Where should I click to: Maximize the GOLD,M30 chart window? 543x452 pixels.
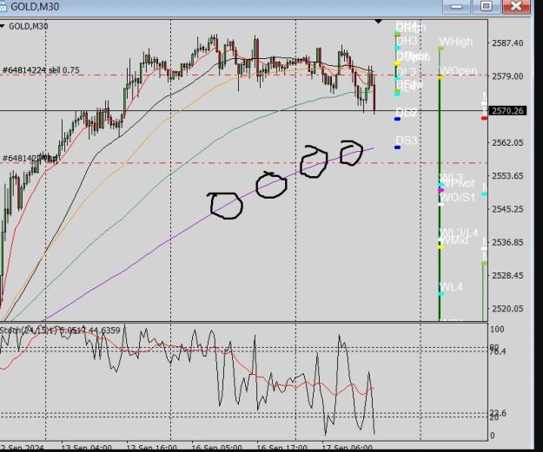(x=487, y=6)
